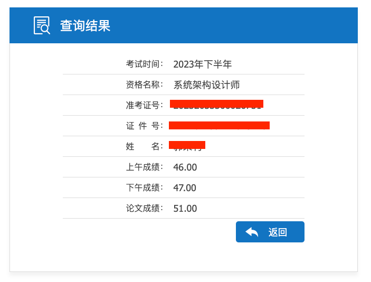The width and height of the screenshot is (371, 282).
Task: Click the curved return arrow icon
Action: coord(252,232)
